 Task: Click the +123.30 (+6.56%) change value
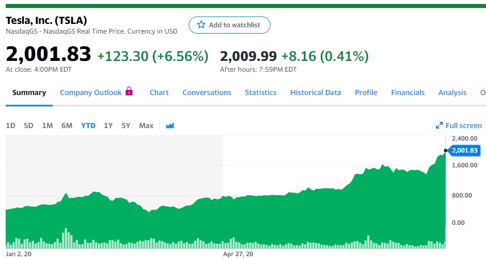(153, 56)
